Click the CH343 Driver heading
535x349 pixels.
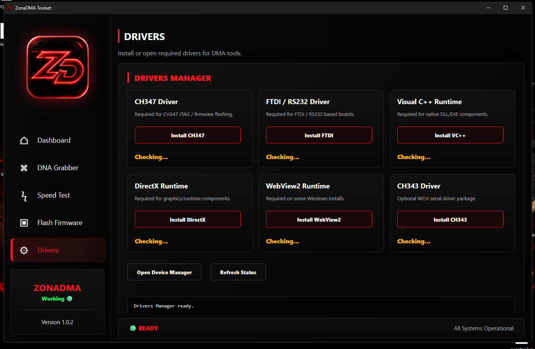[x=419, y=186]
